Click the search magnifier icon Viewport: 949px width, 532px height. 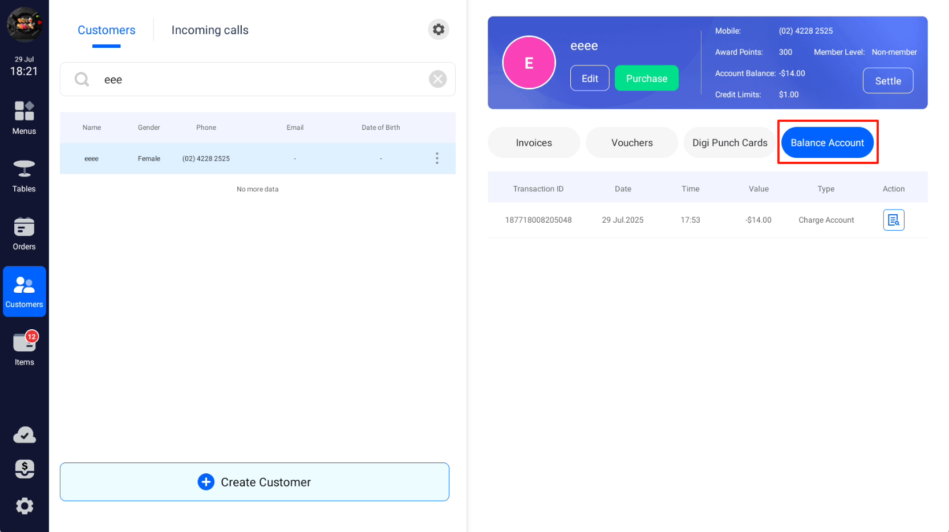pyautogui.click(x=82, y=79)
